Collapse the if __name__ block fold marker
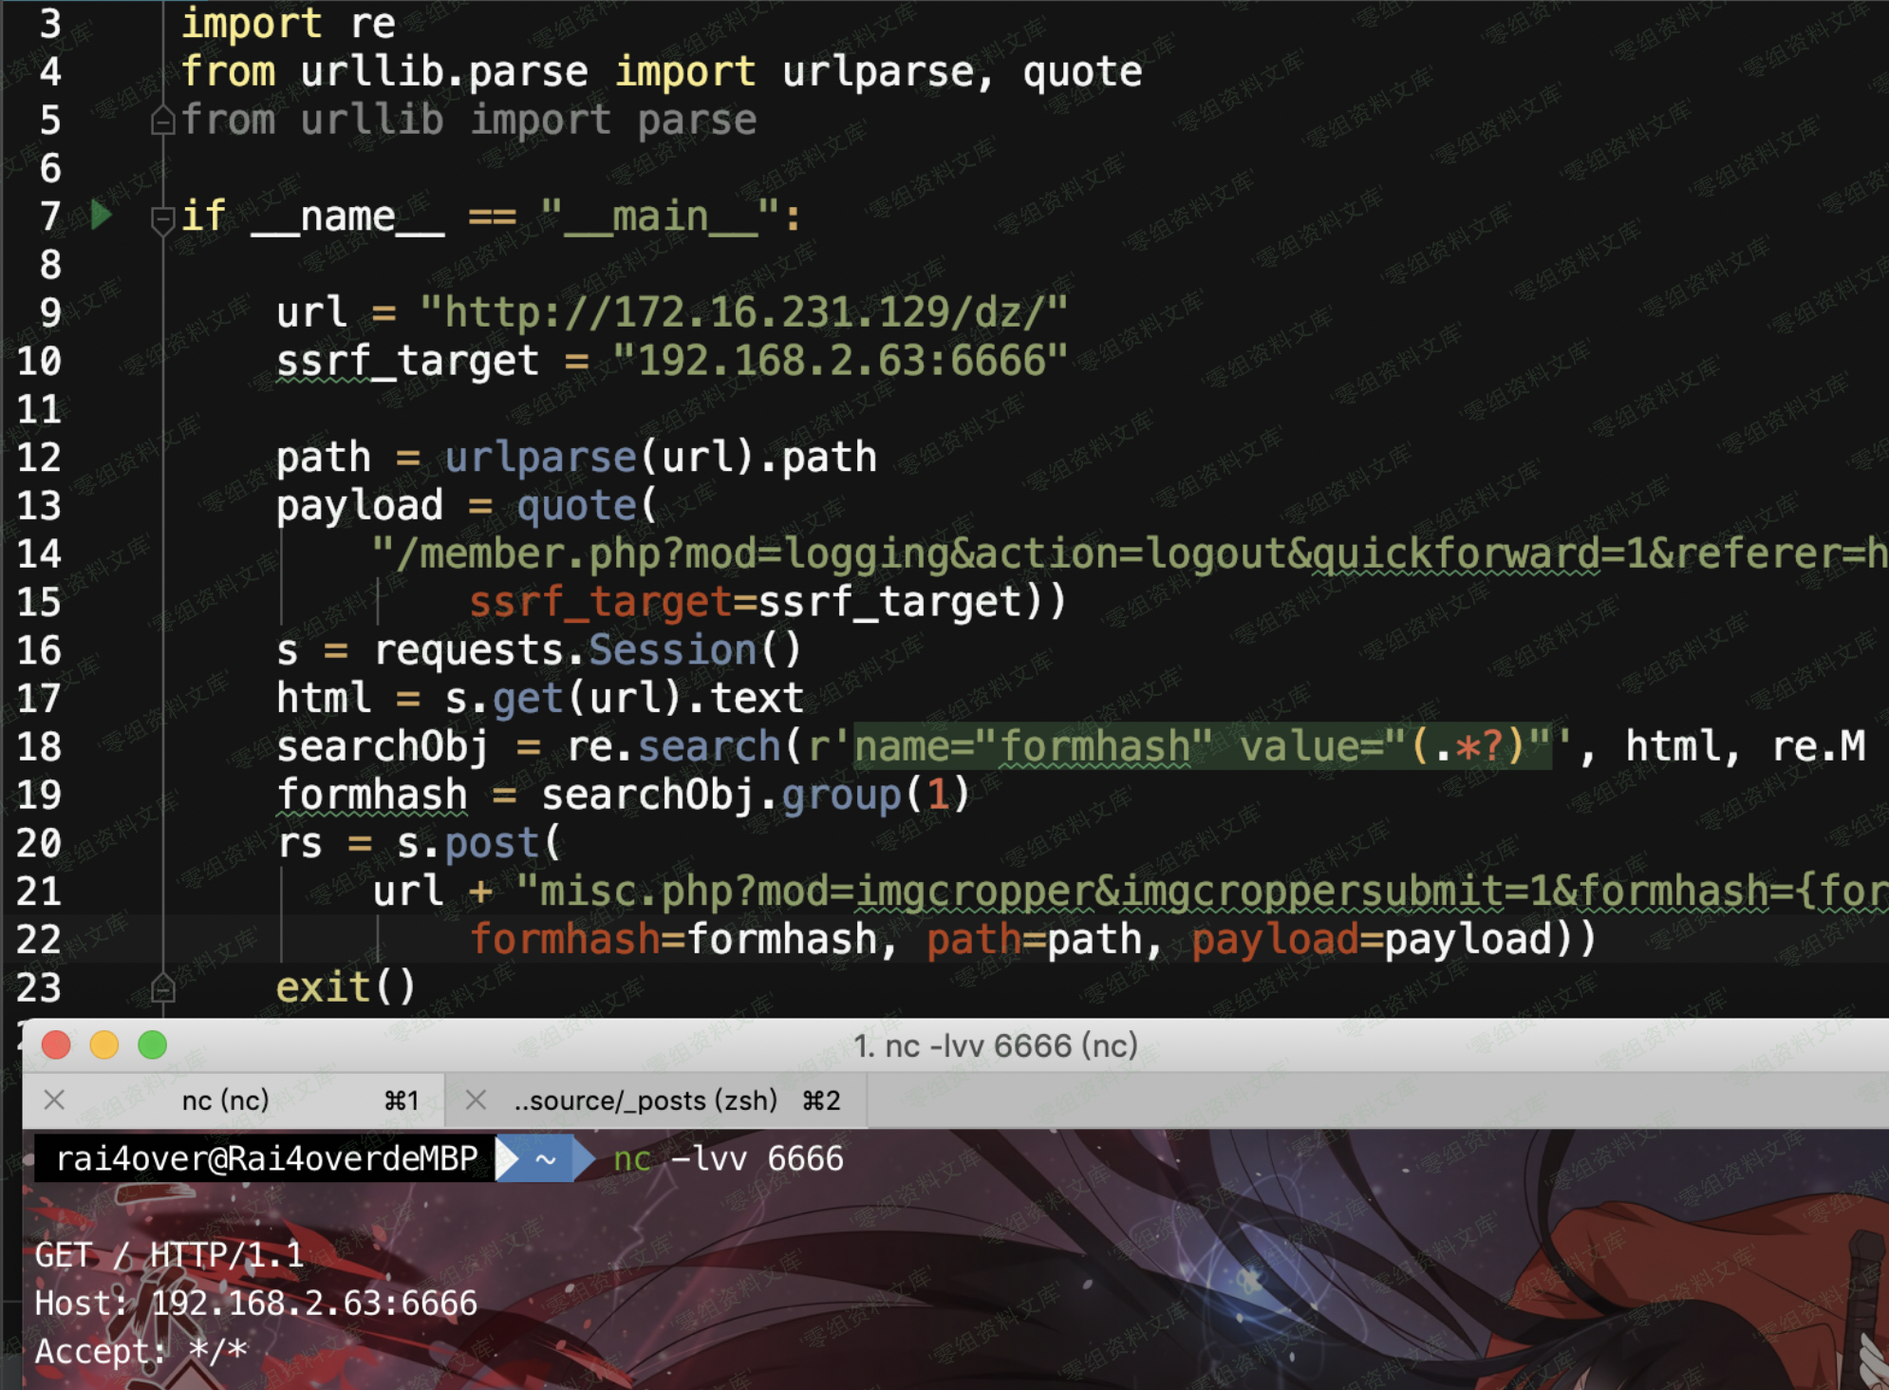Screen dimensions: 1889x1390 click(162, 218)
